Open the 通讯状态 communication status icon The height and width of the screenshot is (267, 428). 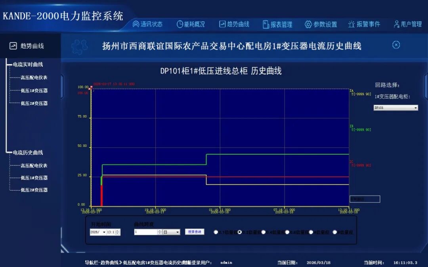pos(136,24)
